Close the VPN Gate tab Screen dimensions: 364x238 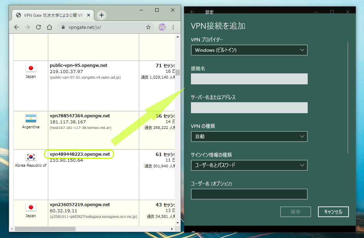point(89,15)
